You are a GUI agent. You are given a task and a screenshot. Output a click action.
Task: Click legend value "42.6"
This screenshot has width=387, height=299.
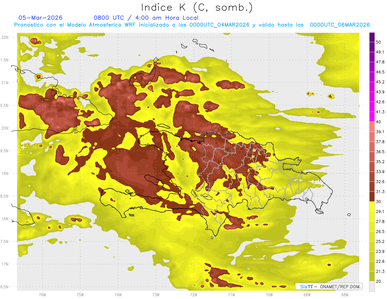pyautogui.click(x=380, y=102)
